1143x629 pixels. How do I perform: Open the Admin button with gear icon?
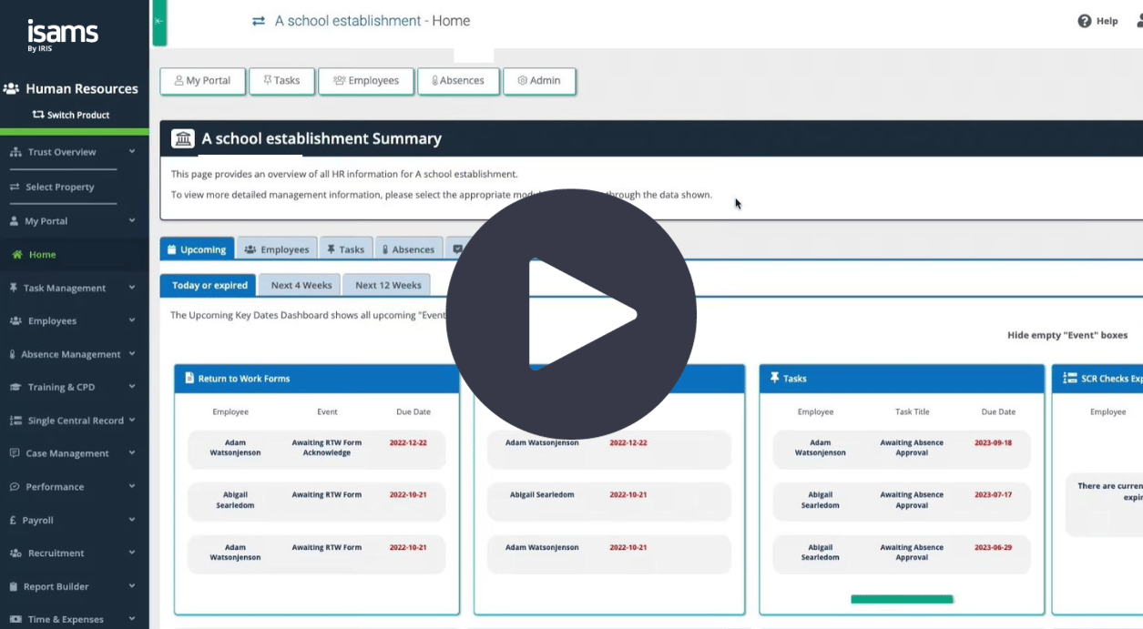(539, 81)
